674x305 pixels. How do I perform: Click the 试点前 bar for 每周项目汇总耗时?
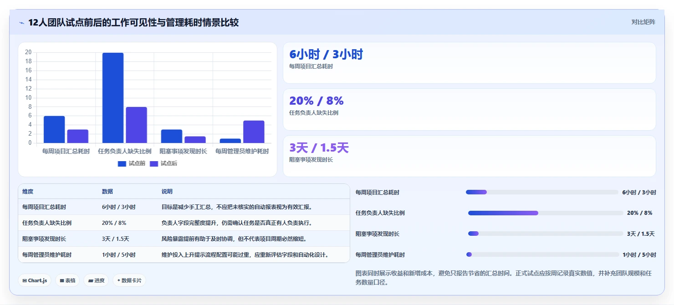(x=54, y=130)
